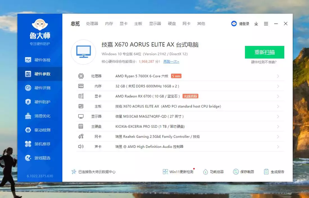Click the title 技嘉 X670 AORUS ELITE AX 台式电脑

pyautogui.click(x=150, y=45)
